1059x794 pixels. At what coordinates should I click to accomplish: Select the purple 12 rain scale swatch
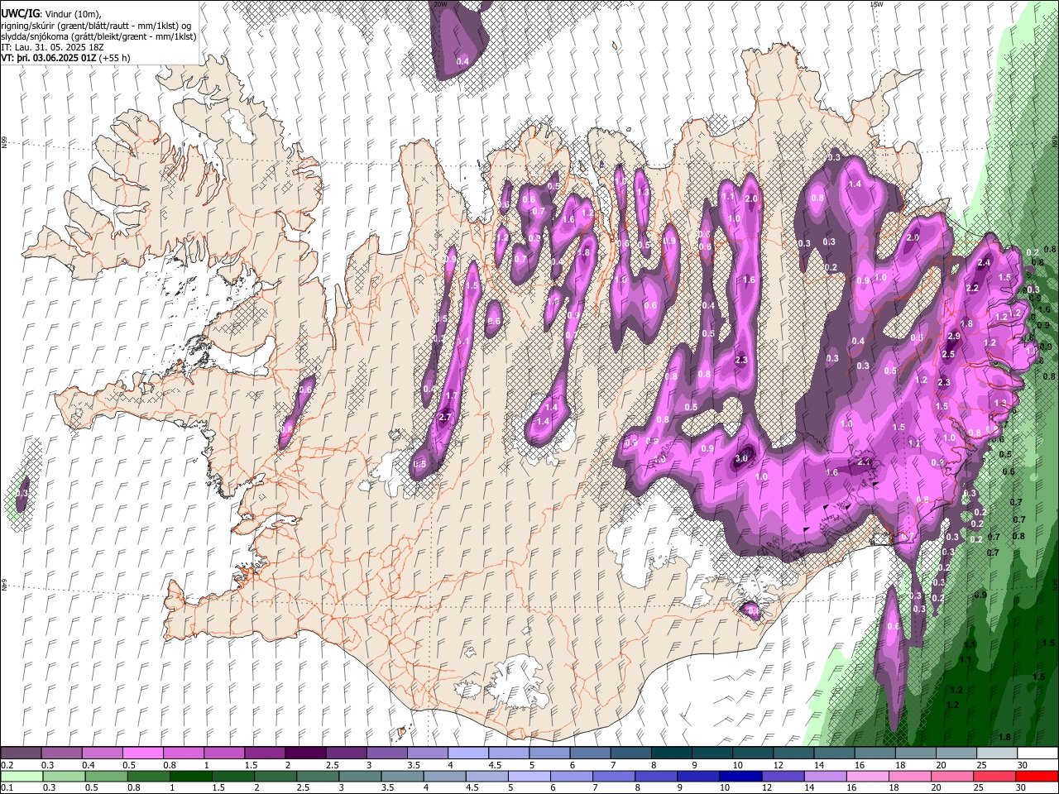click(782, 776)
